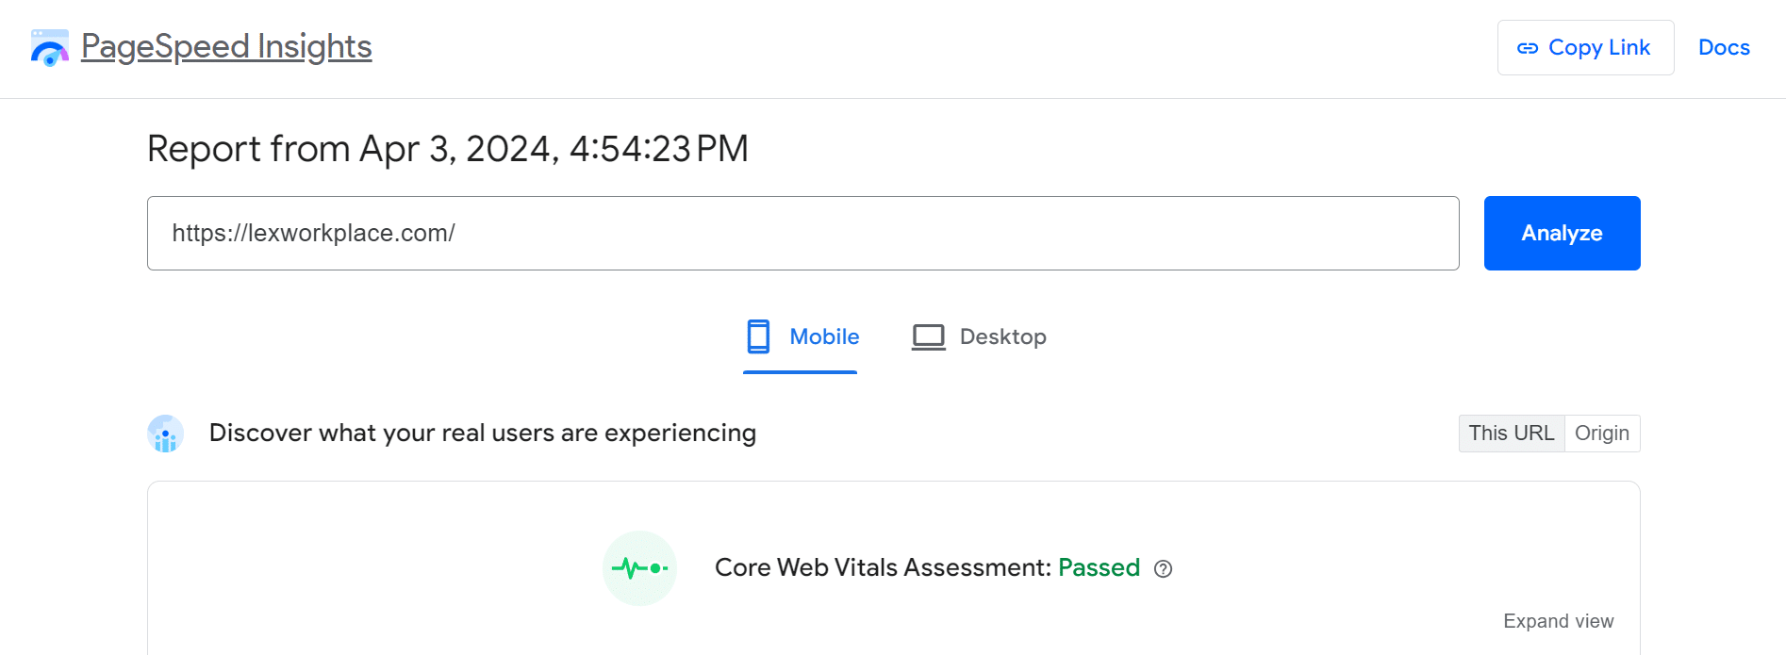Click the Copy Link button
Screen dimensions: 1786x655
[1585, 46]
